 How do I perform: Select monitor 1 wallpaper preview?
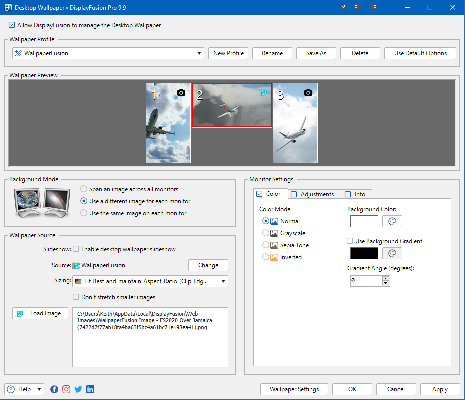168,123
